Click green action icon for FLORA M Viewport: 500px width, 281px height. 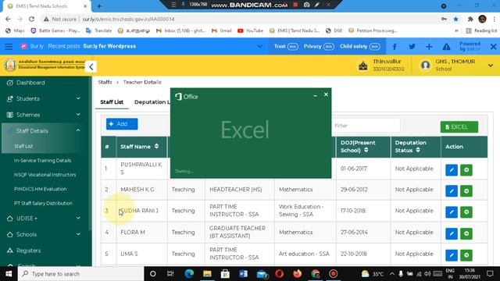tap(466, 233)
